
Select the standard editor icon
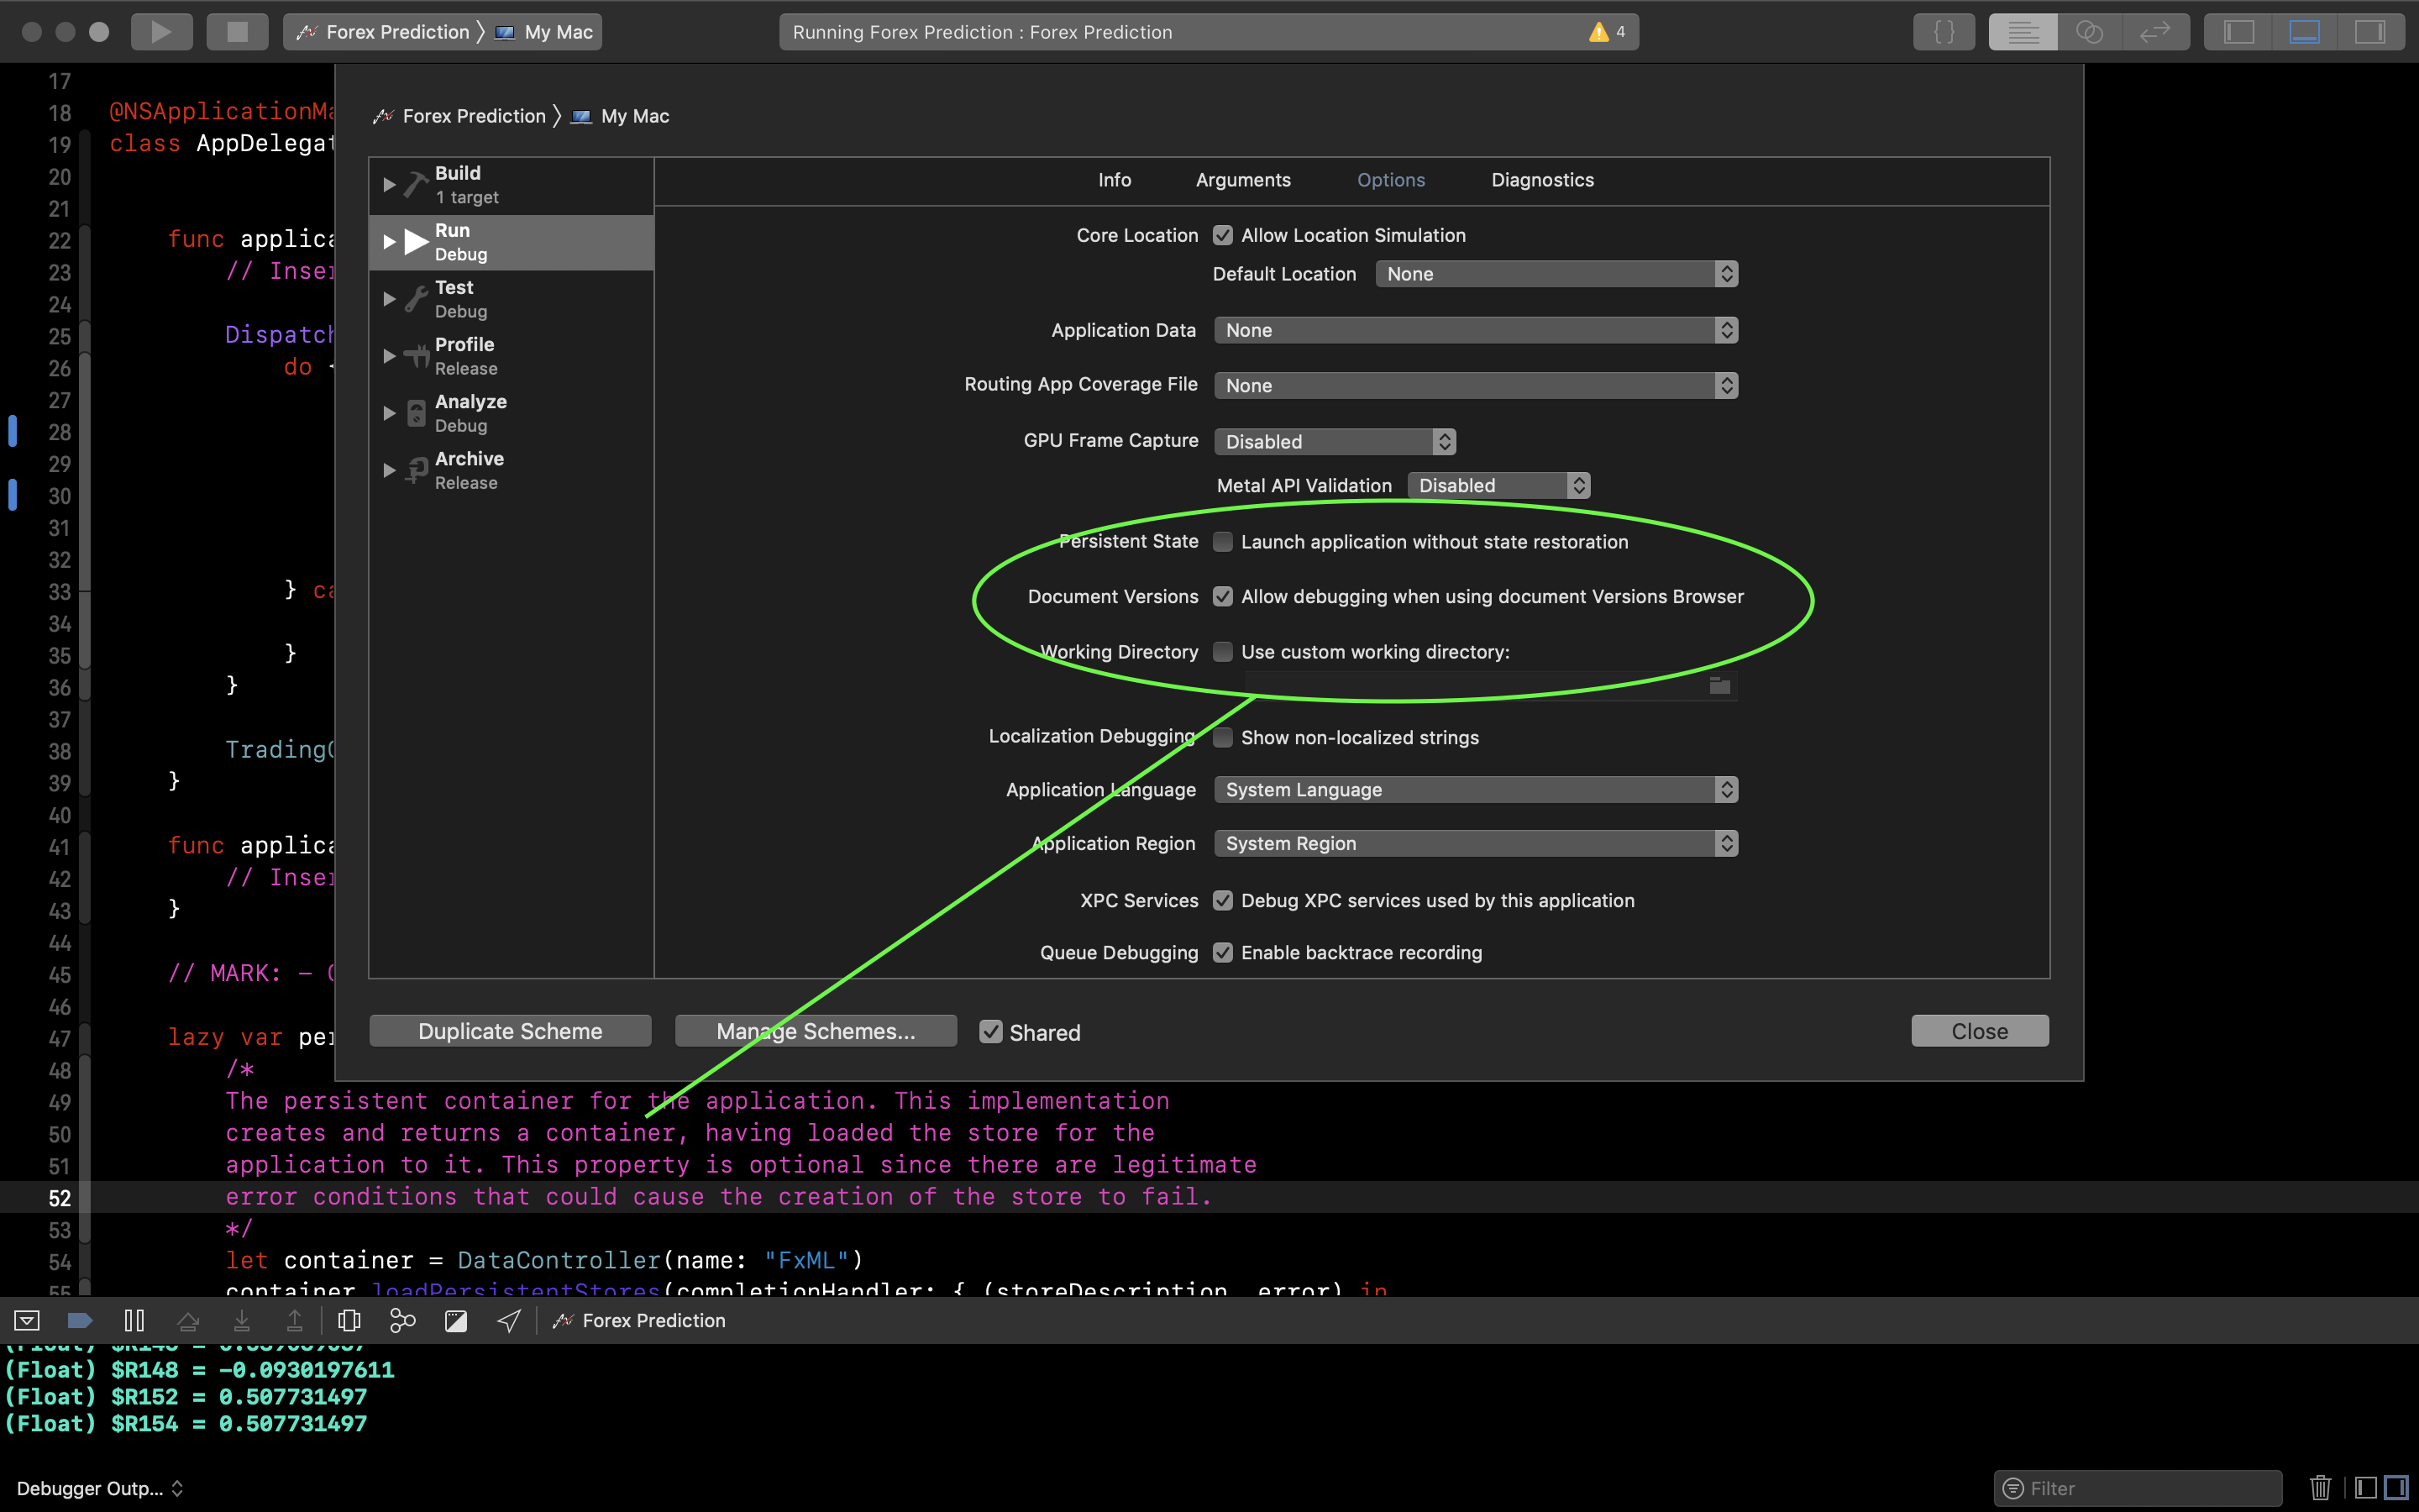point(2023,32)
